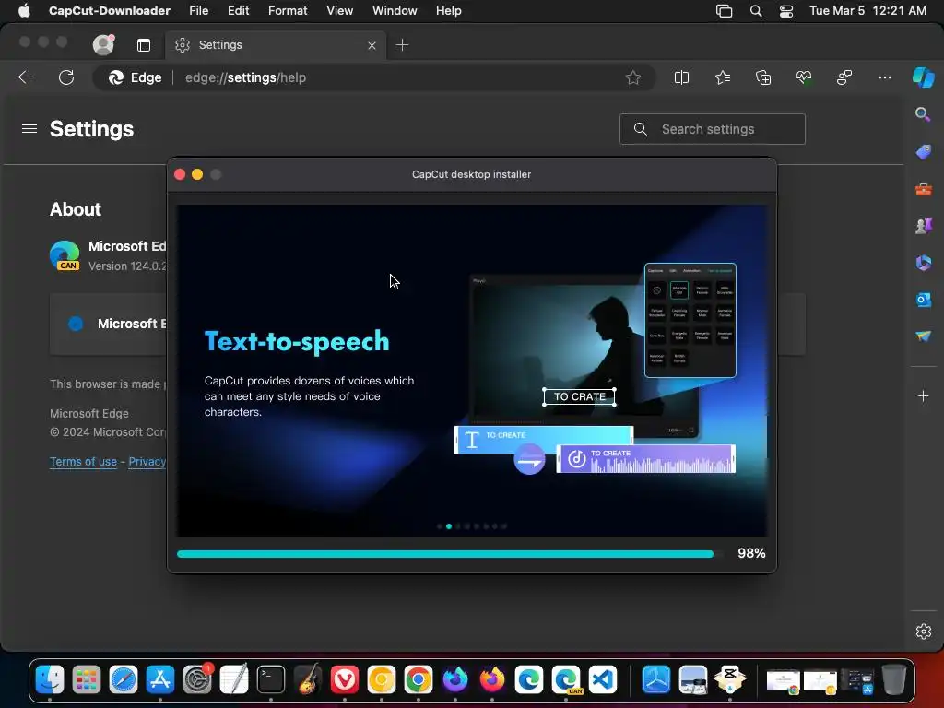
Task: Open the CapCut-Downloader app menu
Action: pos(110,11)
